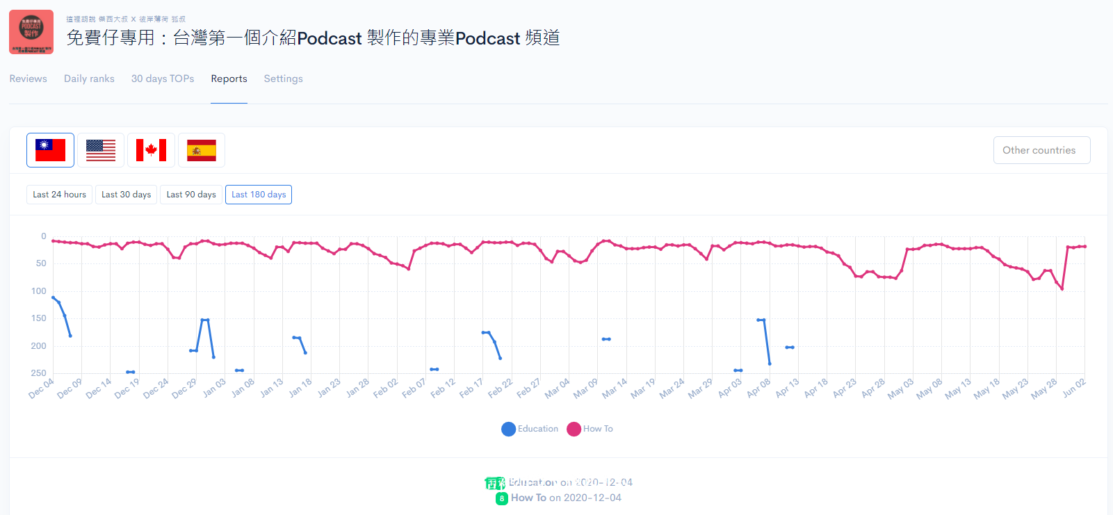This screenshot has width=1113, height=515.
Task: Click the podcast title heading
Action: tap(314, 38)
